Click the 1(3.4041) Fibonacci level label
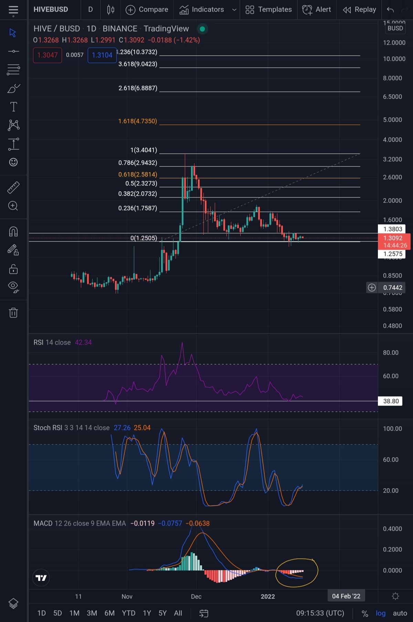413x622 pixels. (x=144, y=150)
